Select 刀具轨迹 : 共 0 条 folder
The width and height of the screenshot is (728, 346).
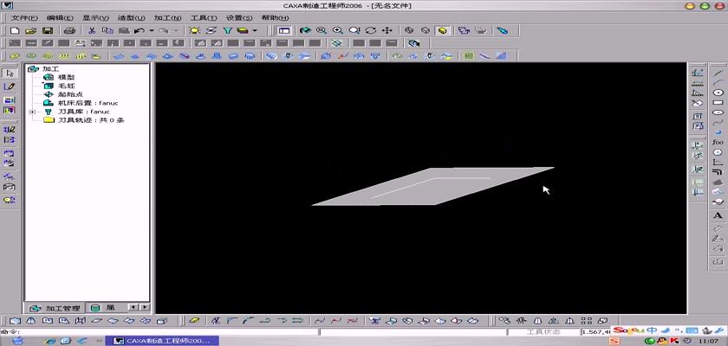point(90,120)
